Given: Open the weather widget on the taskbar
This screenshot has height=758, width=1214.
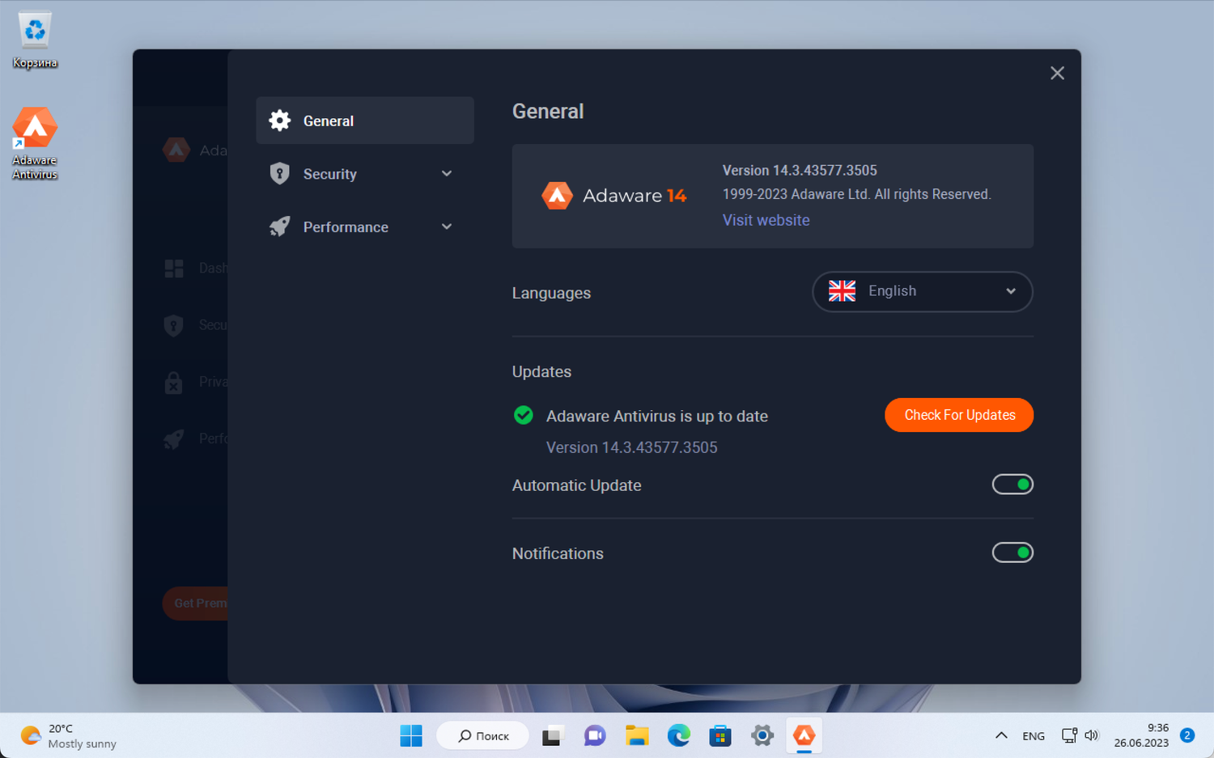Looking at the screenshot, I should point(69,735).
